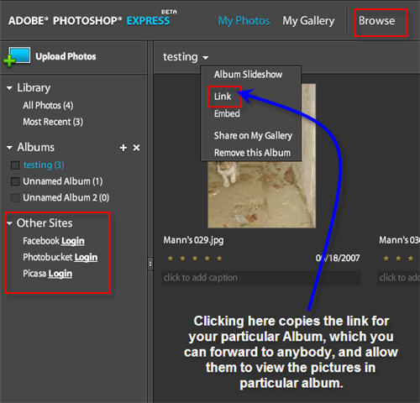Screen dimensions: 420x403
Task: Collapse the Other Sites section
Action: [x=9, y=223]
